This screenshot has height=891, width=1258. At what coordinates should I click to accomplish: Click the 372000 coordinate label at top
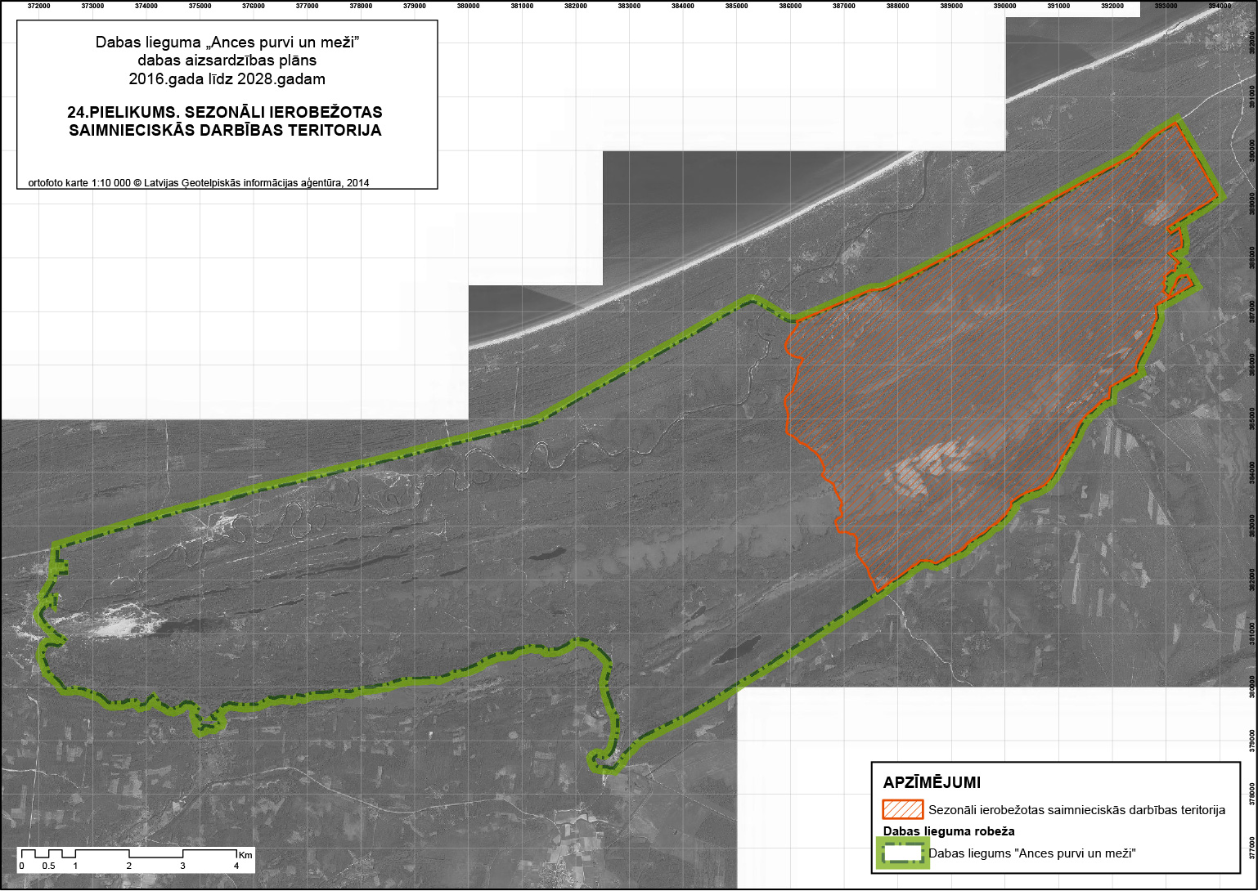[x=38, y=6]
